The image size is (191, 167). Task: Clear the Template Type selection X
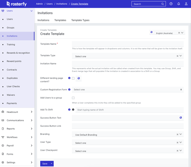[177, 56]
